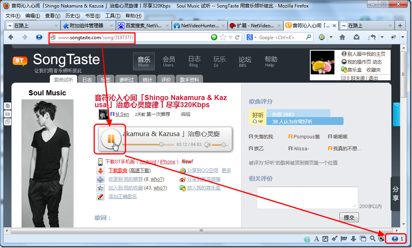Click the 下载歌曲 link

(118, 170)
